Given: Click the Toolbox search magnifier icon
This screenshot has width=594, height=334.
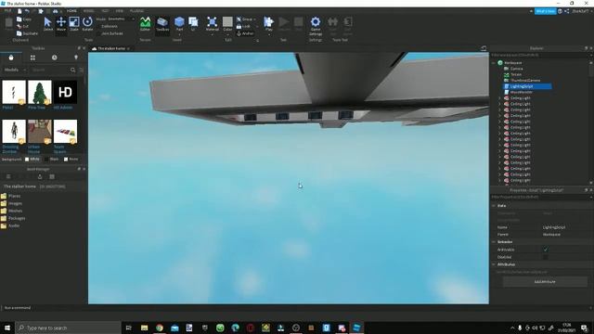Looking at the screenshot, I should [x=72, y=71].
